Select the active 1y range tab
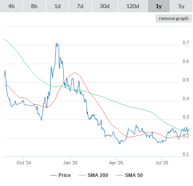The image size is (193, 186). coord(159,6)
